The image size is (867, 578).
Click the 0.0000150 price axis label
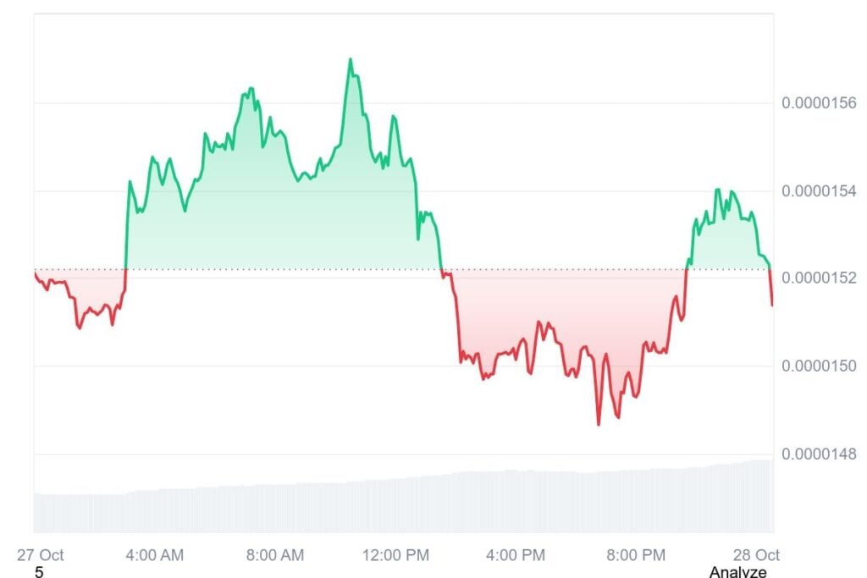tap(819, 366)
